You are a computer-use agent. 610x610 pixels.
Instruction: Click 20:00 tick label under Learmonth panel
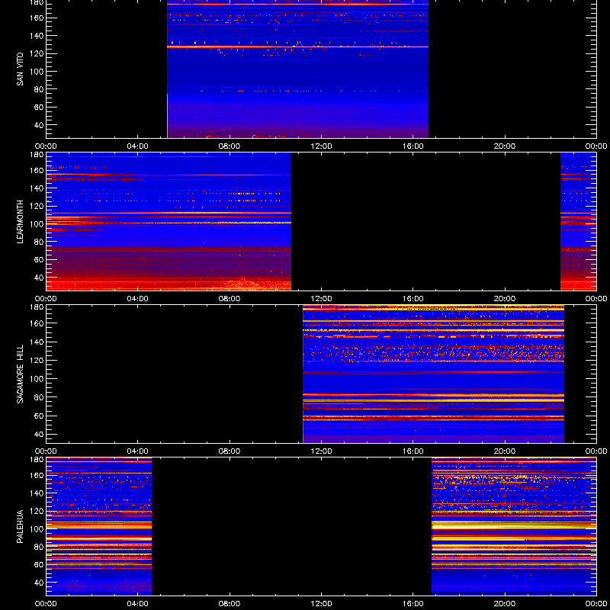(x=505, y=299)
